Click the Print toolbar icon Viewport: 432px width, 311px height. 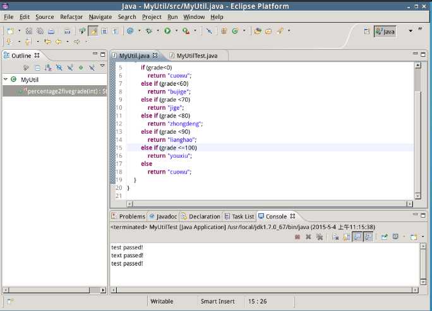(51, 31)
